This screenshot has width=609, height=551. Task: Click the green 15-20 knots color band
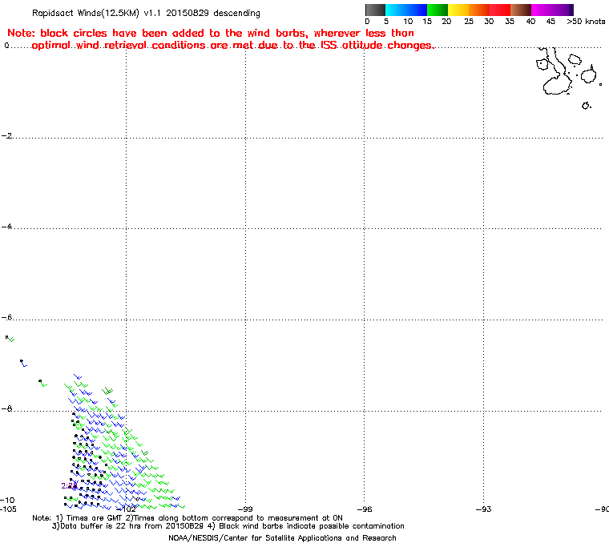(438, 10)
